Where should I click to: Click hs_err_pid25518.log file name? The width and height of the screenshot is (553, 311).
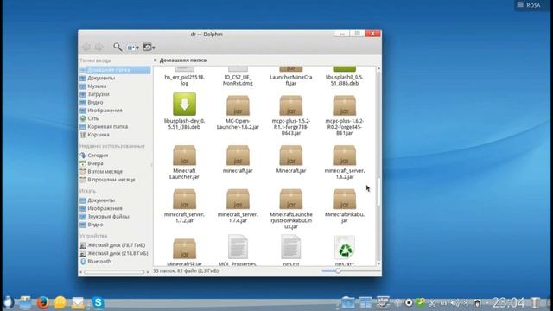tap(184, 80)
